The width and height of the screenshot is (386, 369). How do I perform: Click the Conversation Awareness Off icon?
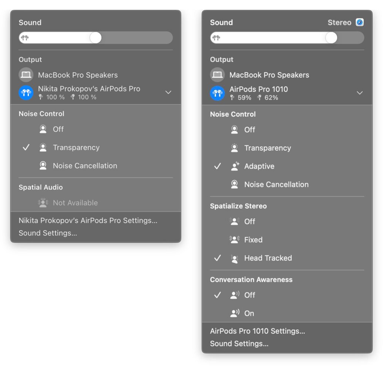(235, 295)
